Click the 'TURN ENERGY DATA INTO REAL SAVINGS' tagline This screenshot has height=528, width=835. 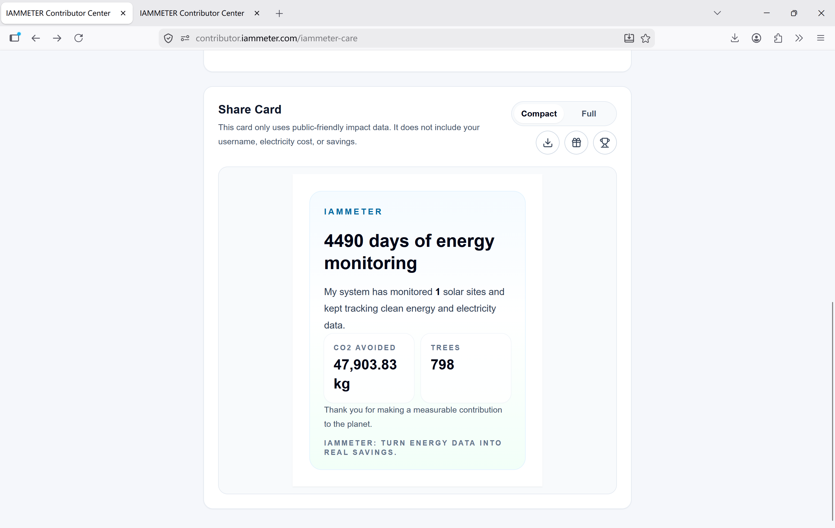point(413,447)
